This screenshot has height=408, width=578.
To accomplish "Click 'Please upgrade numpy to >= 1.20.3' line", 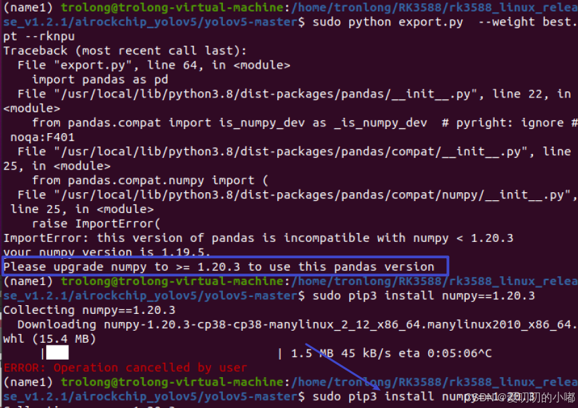I will coord(219,267).
